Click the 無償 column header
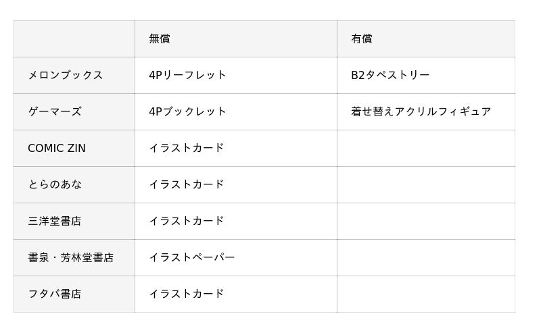The image size is (541, 333). point(160,39)
